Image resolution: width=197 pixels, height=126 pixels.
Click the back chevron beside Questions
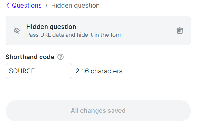[x=8, y=6]
